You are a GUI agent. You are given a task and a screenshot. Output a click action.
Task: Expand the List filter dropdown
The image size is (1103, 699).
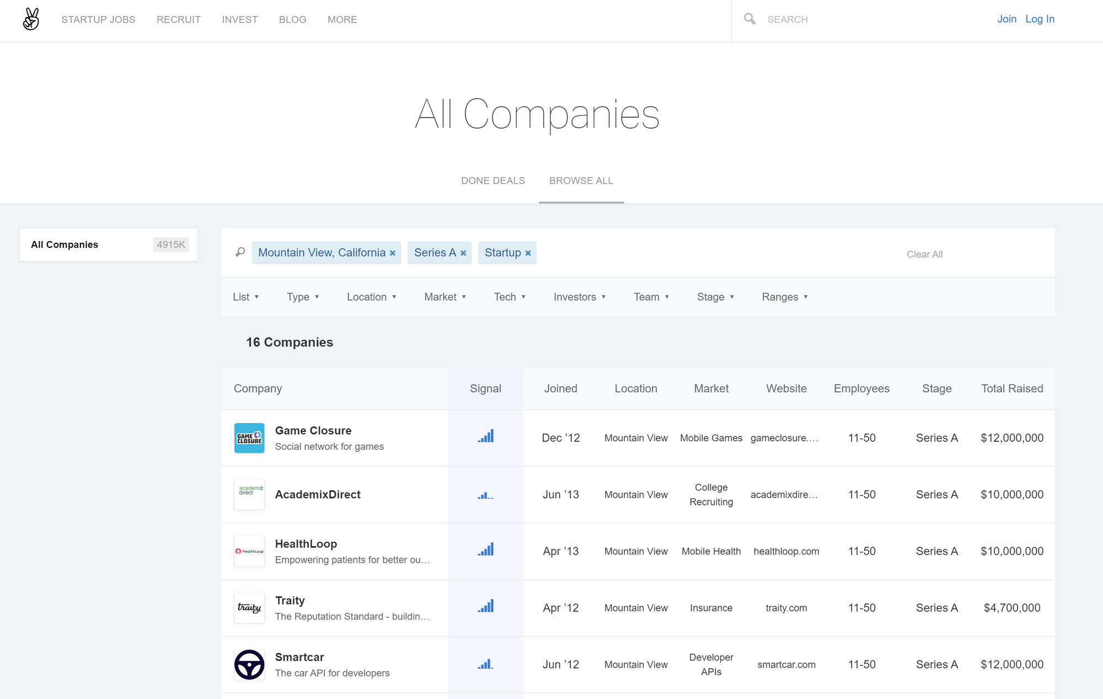click(246, 297)
